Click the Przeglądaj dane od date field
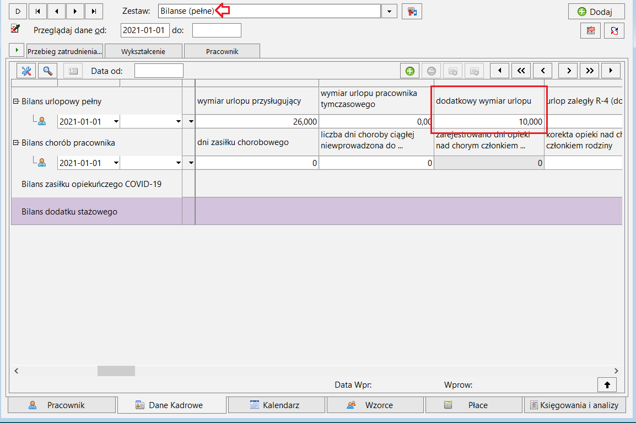The height and width of the screenshot is (423, 636). pyautogui.click(x=145, y=30)
